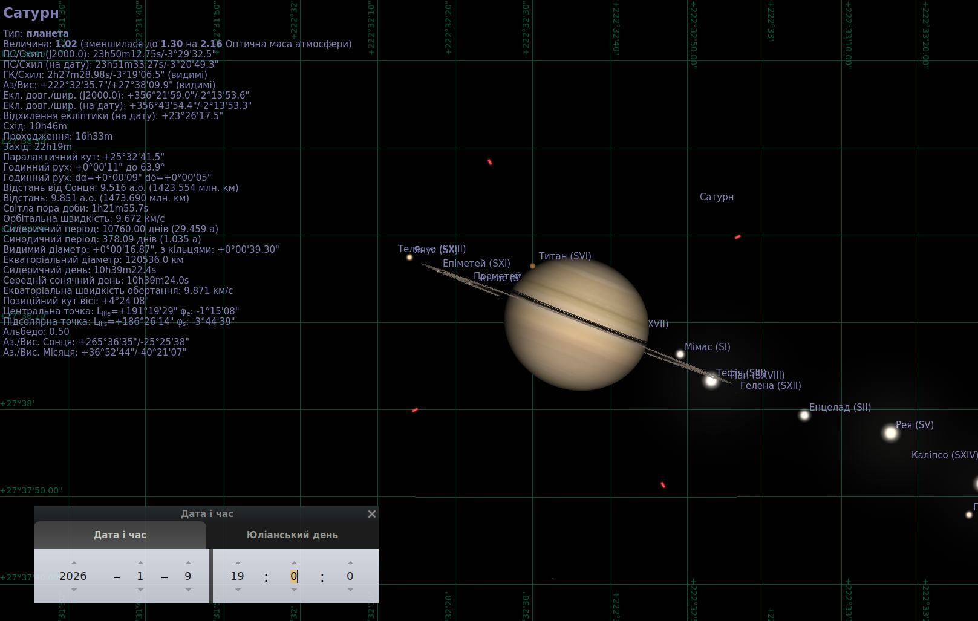Image resolution: width=978 pixels, height=621 pixels.
Task: Select the Дата і час tab
Action: [x=120, y=535]
